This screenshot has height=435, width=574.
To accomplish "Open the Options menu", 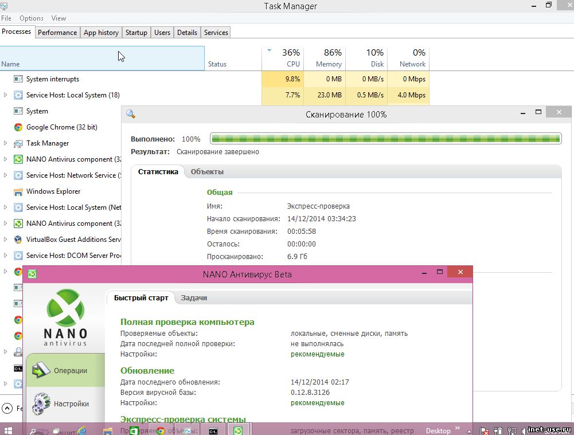I will click(32, 18).
